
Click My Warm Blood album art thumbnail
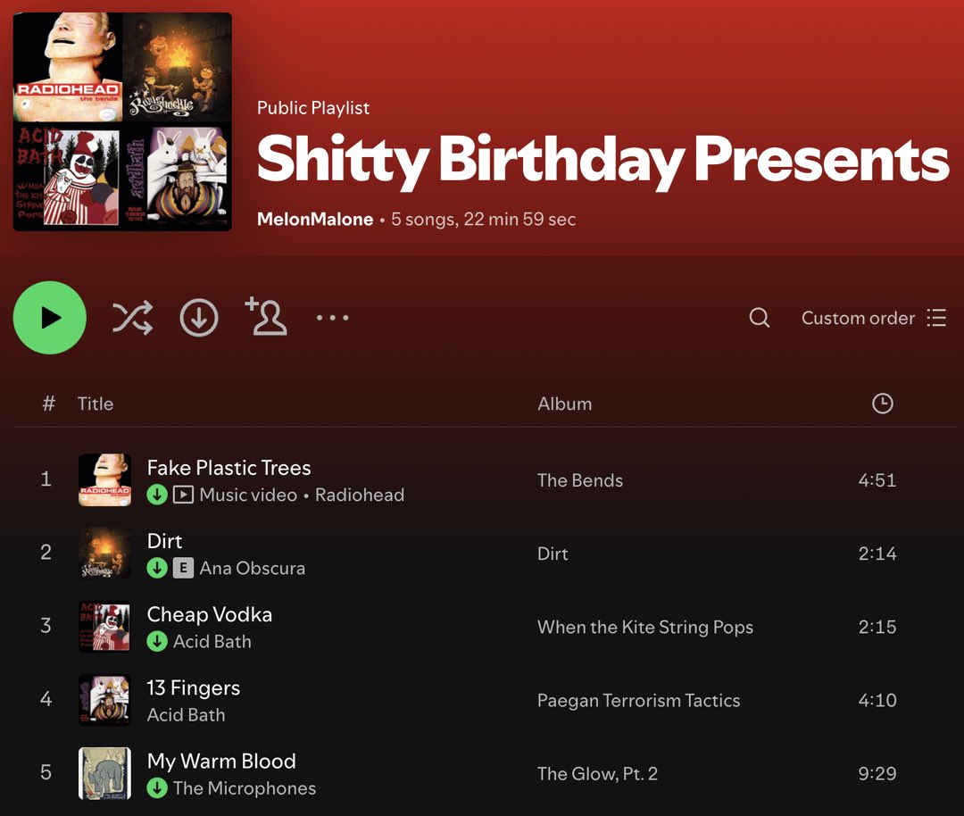(x=104, y=773)
